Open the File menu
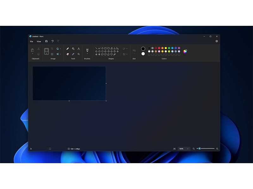This screenshot has height=189, width=253. pos(31,42)
